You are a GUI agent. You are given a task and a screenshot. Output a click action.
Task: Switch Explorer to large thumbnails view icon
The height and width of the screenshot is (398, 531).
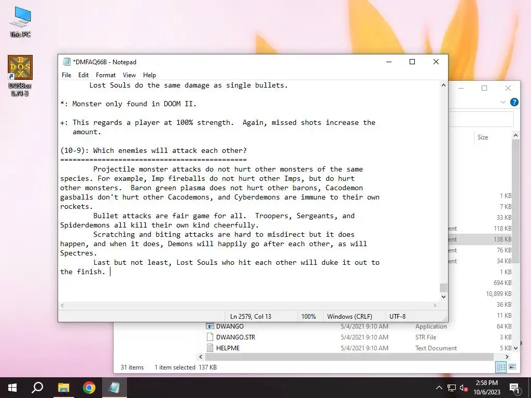[512, 367]
